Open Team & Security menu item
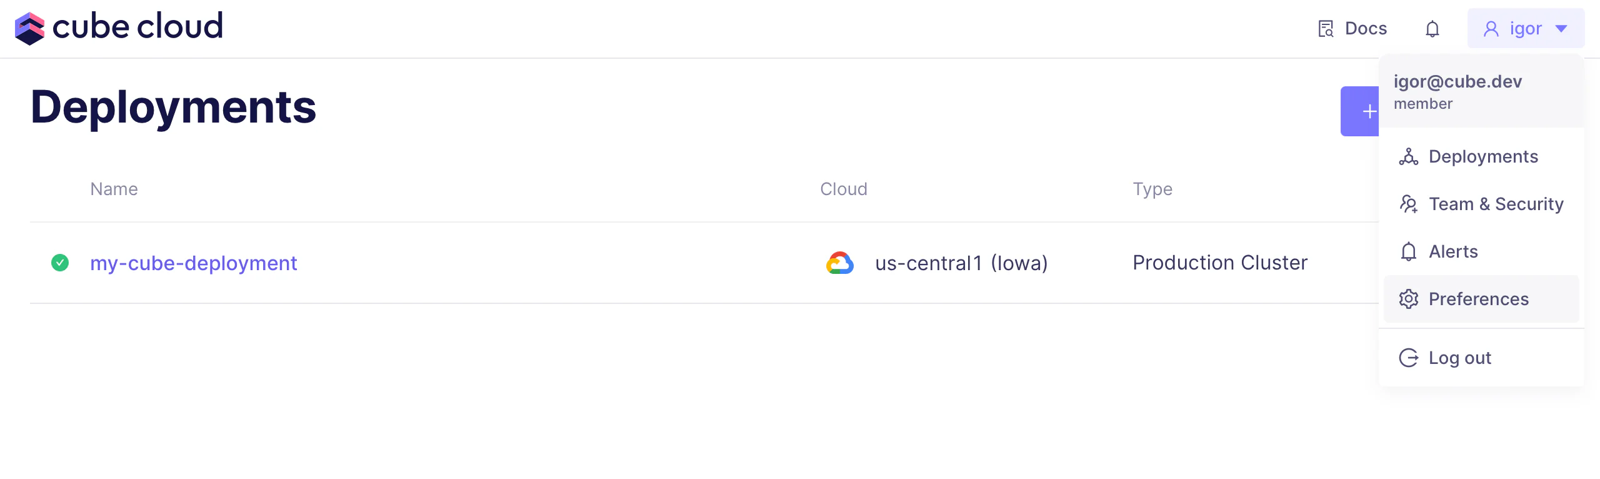 pyautogui.click(x=1496, y=204)
